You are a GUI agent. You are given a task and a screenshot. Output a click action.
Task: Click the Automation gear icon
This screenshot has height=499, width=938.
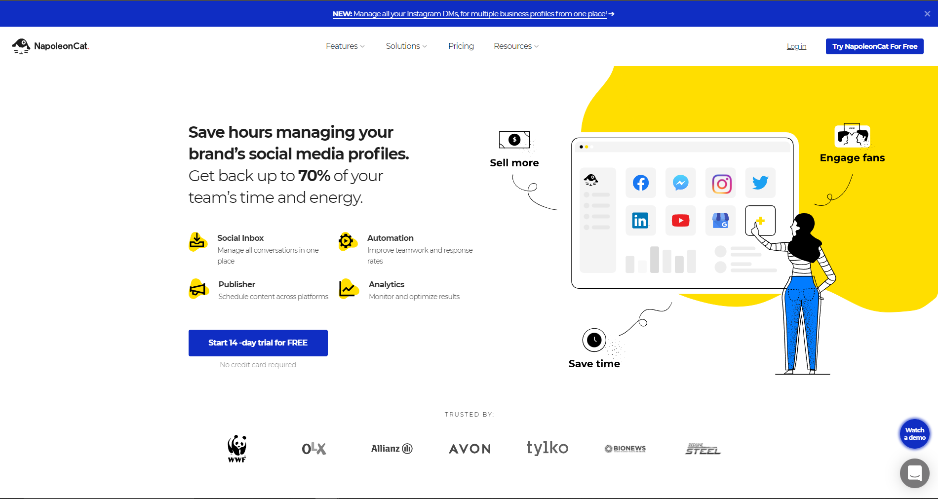click(x=347, y=241)
